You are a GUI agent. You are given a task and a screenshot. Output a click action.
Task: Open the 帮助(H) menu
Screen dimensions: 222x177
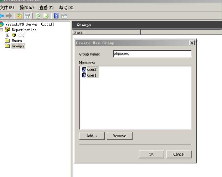(x=66, y=7)
